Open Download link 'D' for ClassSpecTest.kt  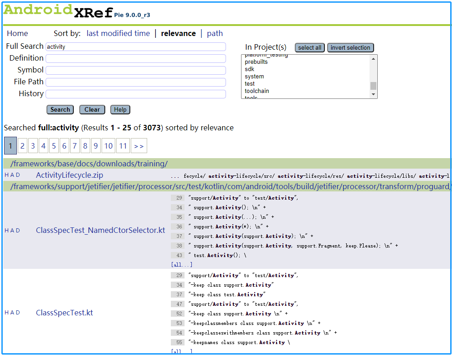[x=18, y=313]
